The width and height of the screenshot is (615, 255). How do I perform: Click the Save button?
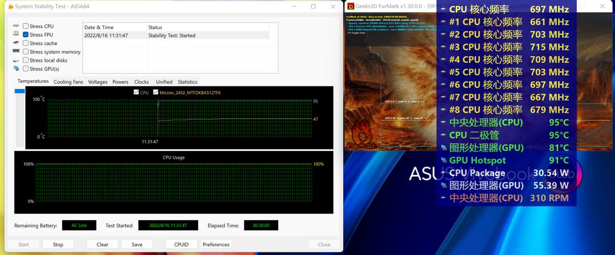point(137,244)
